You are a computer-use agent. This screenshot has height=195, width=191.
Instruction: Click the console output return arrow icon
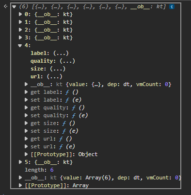[5, 6]
